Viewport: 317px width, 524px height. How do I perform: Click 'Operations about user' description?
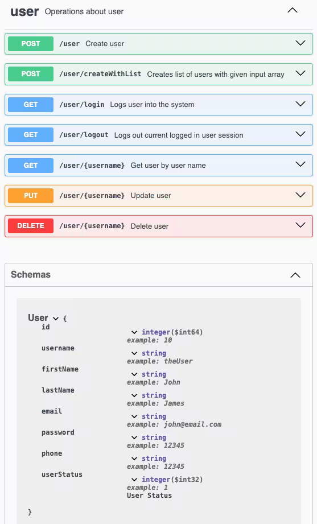point(84,12)
